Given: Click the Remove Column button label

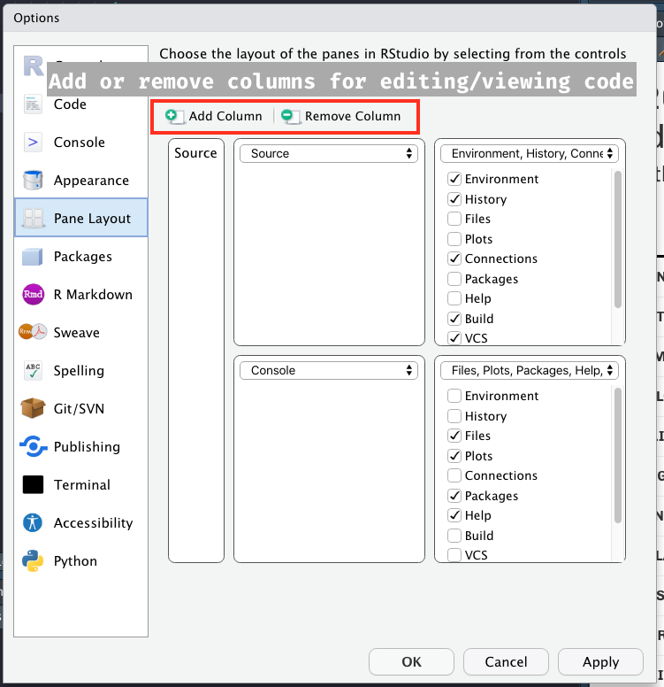Looking at the screenshot, I should (353, 116).
